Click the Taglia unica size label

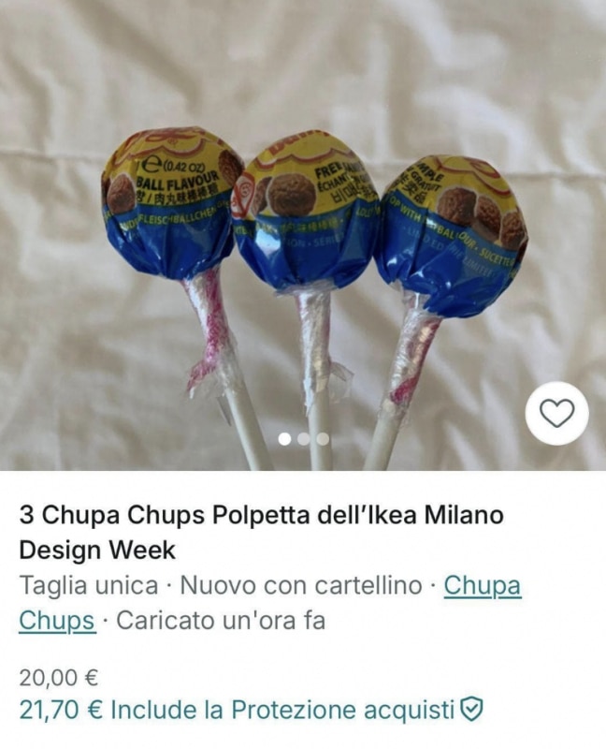pos(88,586)
